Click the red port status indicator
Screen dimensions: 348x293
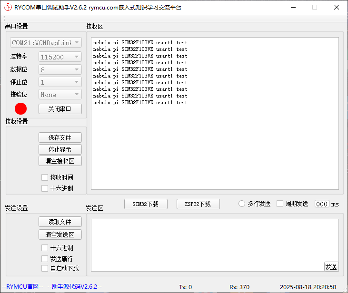click(x=20, y=108)
